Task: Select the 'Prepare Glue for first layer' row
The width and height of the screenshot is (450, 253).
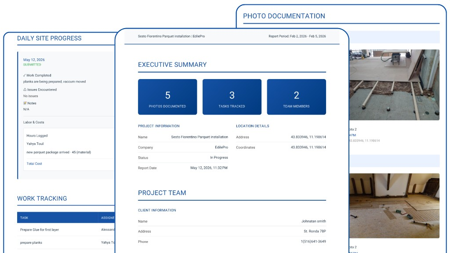Action: 66,230
